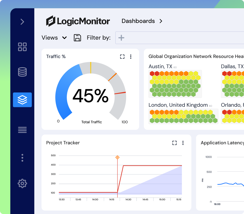The height and width of the screenshot is (214, 244).
Task: Open the Project Tracker widget options menu
Action: 183,143
